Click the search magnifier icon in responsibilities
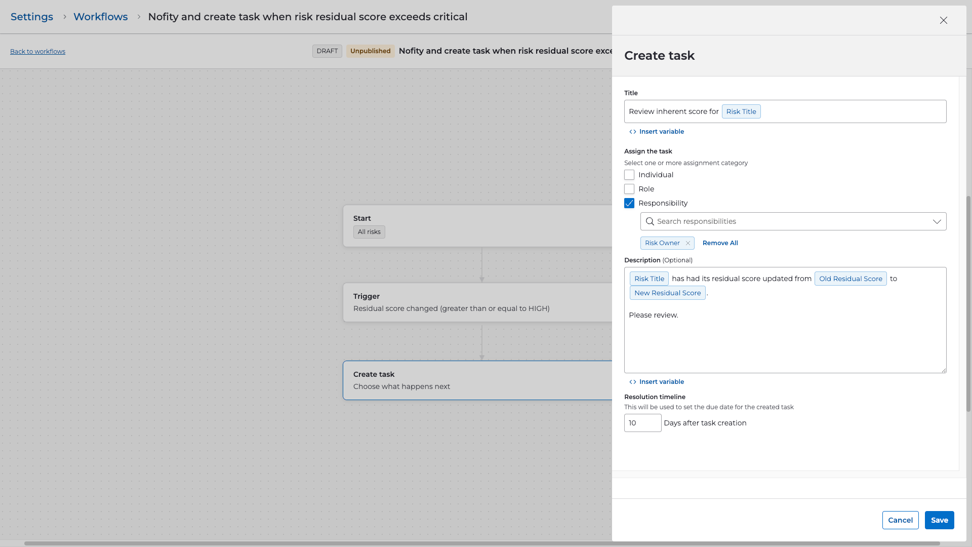The width and height of the screenshot is (972, 547). click(x=650, y=221)
